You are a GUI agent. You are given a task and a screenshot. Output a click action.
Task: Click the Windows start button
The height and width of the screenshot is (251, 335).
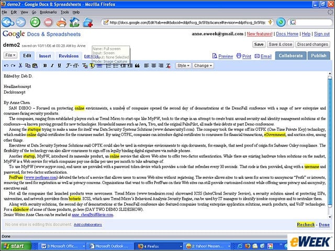point(16,246)
